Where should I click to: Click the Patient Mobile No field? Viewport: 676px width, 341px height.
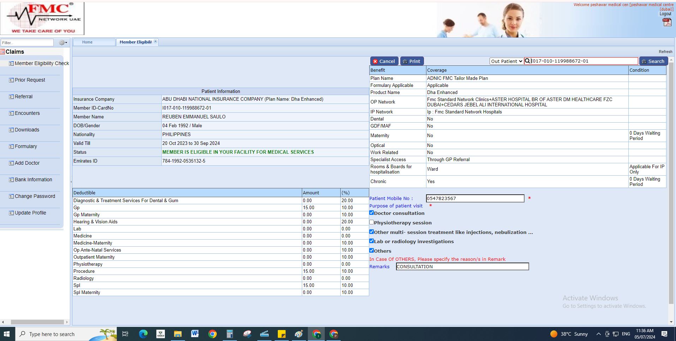[x=475, y=199]
